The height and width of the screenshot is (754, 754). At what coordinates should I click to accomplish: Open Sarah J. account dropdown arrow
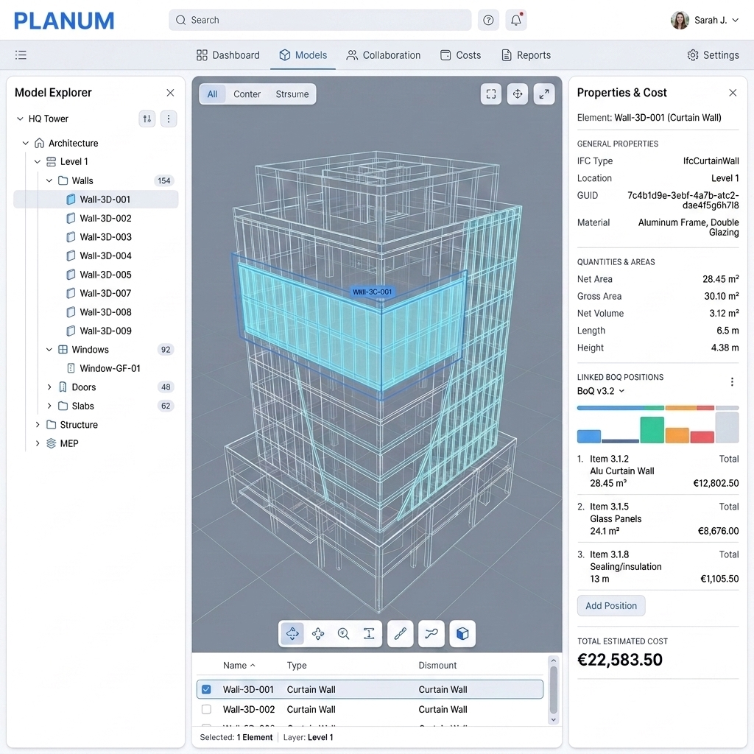tap(735, 20)
